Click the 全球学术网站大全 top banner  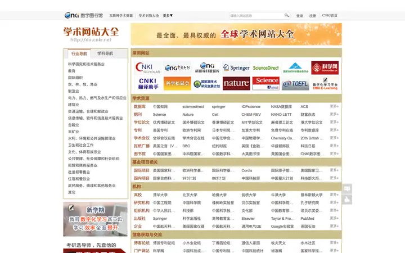(x=236, y=34)
